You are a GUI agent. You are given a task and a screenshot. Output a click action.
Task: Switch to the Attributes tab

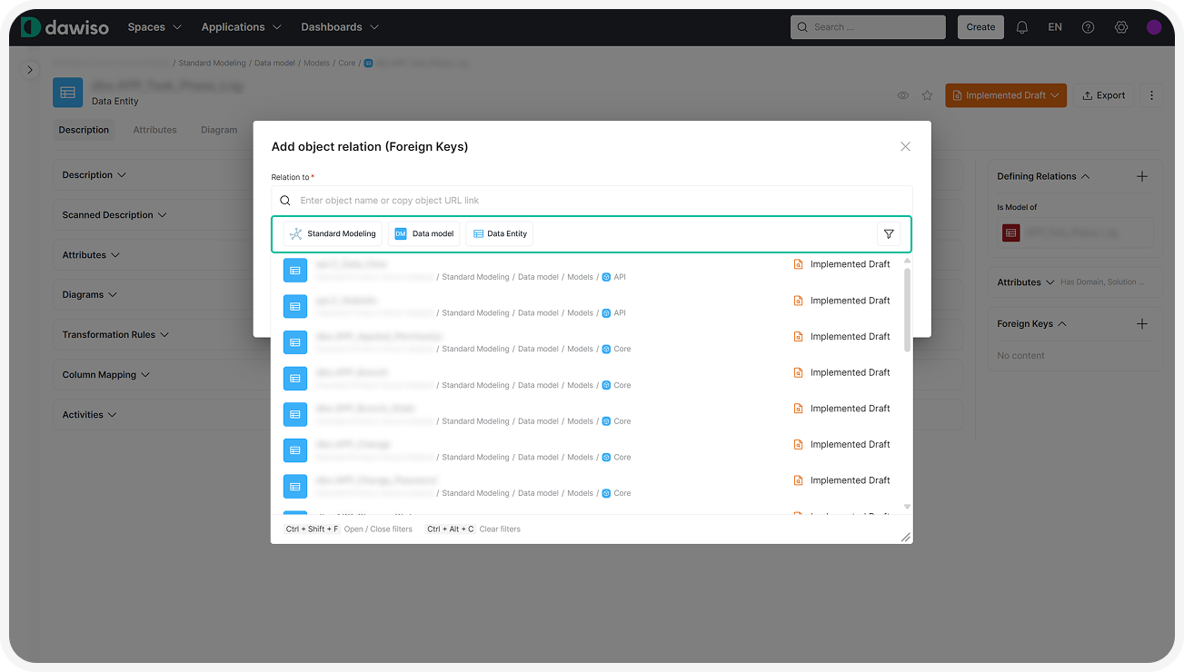[x=154, y=130]
